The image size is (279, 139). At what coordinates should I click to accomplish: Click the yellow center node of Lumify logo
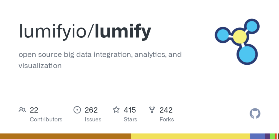(x=240, y=37)
